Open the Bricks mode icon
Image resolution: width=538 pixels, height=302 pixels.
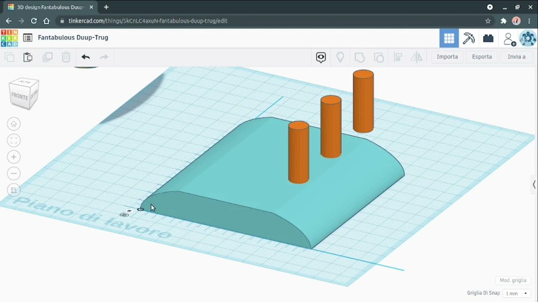coord(488,39)
